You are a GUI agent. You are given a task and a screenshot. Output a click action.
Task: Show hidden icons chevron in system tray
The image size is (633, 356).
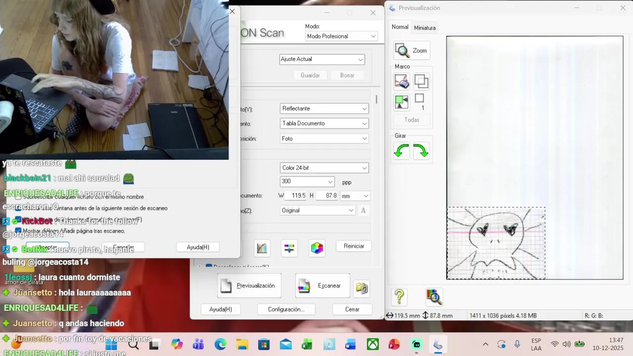[486, 344]
